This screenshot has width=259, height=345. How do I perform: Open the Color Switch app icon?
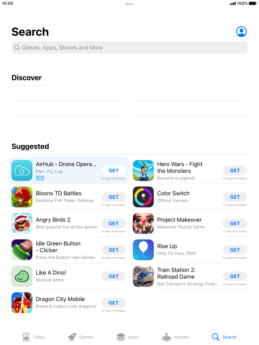(143, 197)
